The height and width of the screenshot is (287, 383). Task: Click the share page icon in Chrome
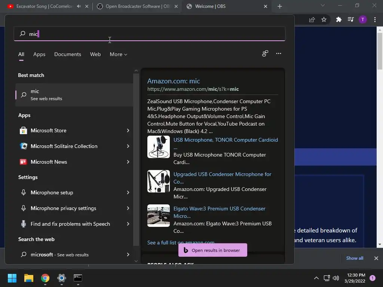[x=312, y=19]
